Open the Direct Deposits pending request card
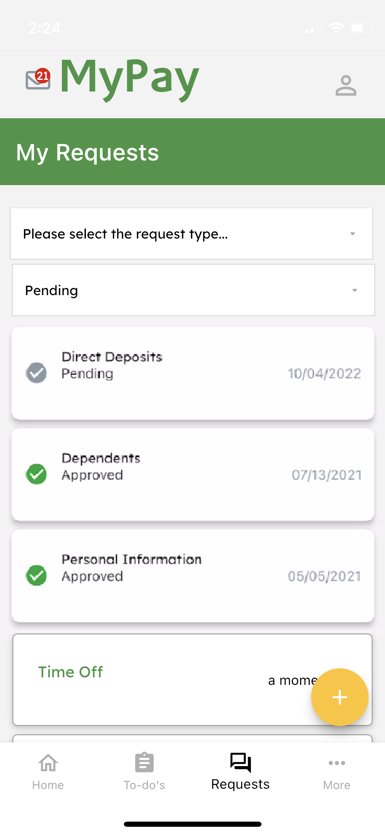 193,373
